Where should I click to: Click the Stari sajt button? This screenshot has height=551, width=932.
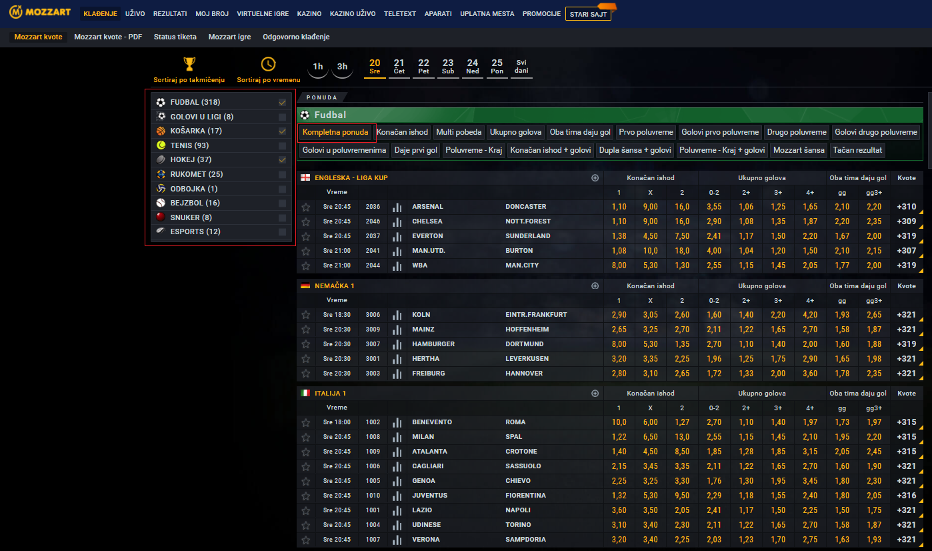pyautogui.click(x=588, y=14)
